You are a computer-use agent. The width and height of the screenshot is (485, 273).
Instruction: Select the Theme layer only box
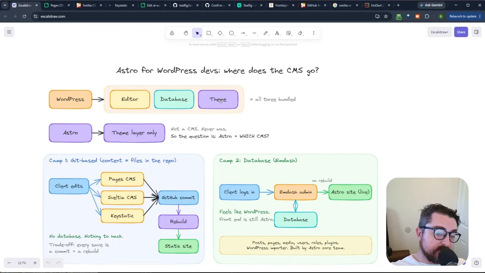coord(134,133)
